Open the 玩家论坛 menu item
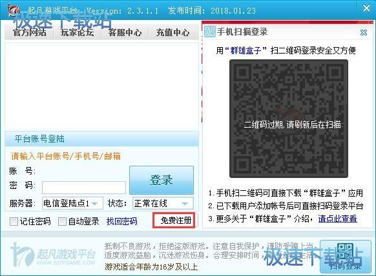The image size is (376, 276). tap(78, 32)
